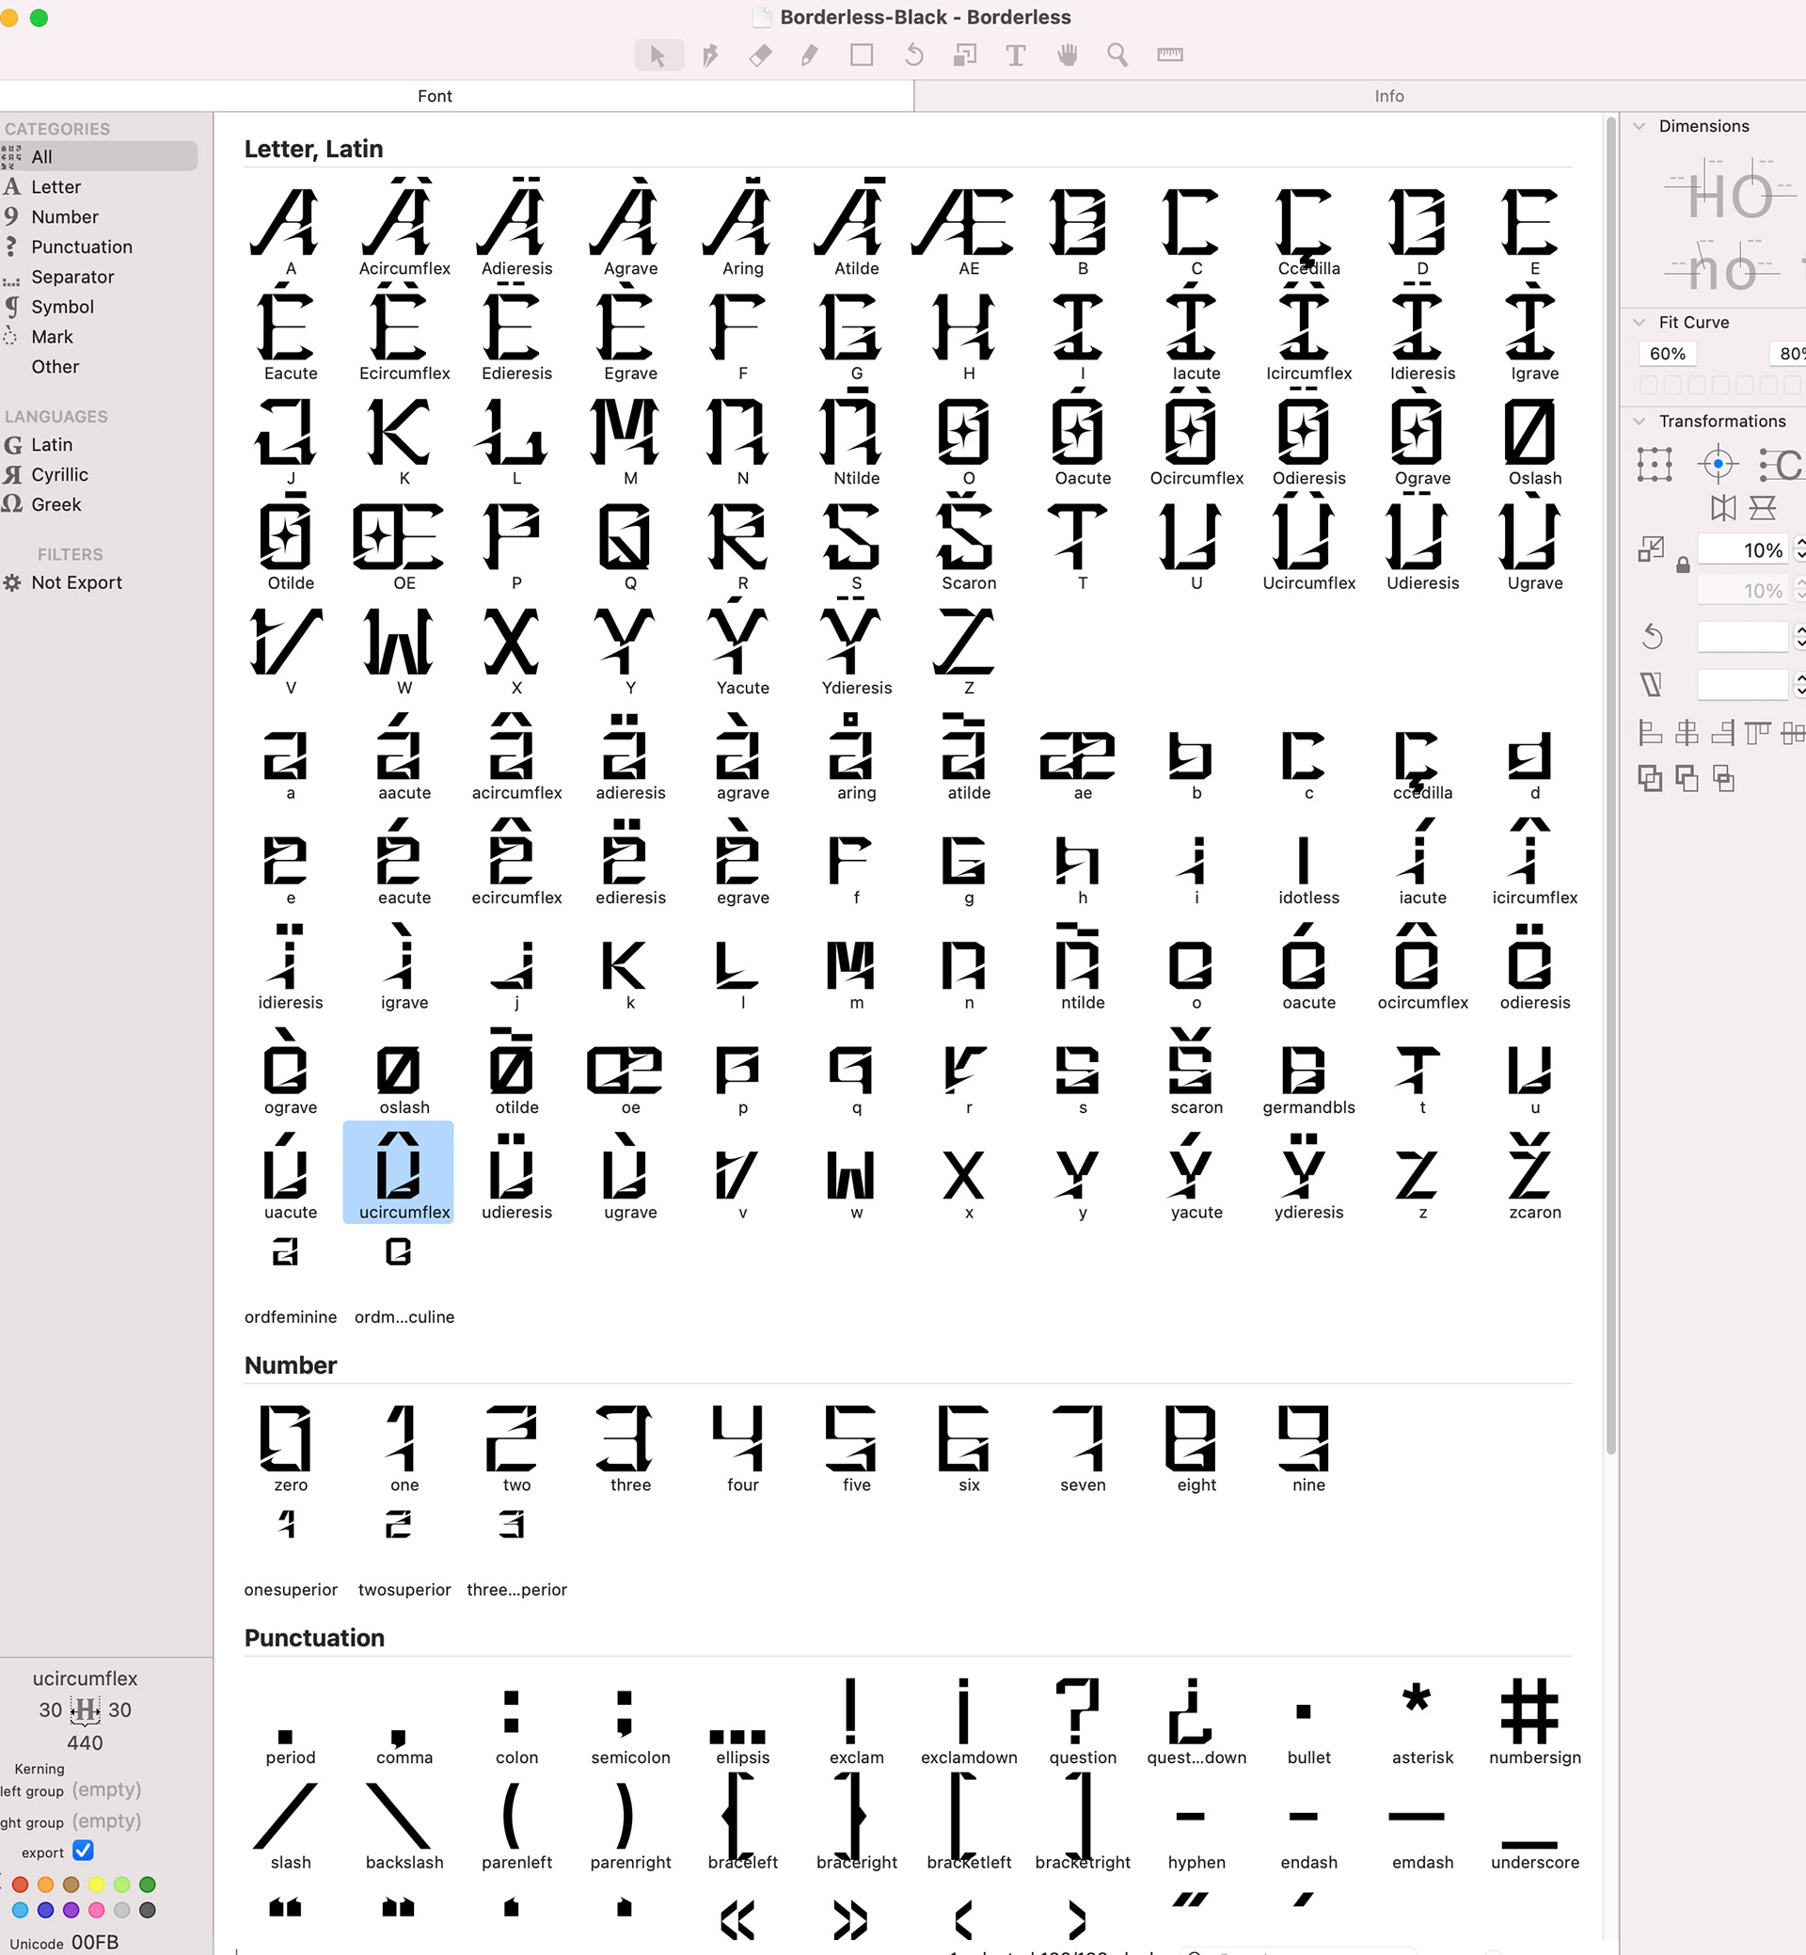Select the Pen draw tool

click(709, 56)
